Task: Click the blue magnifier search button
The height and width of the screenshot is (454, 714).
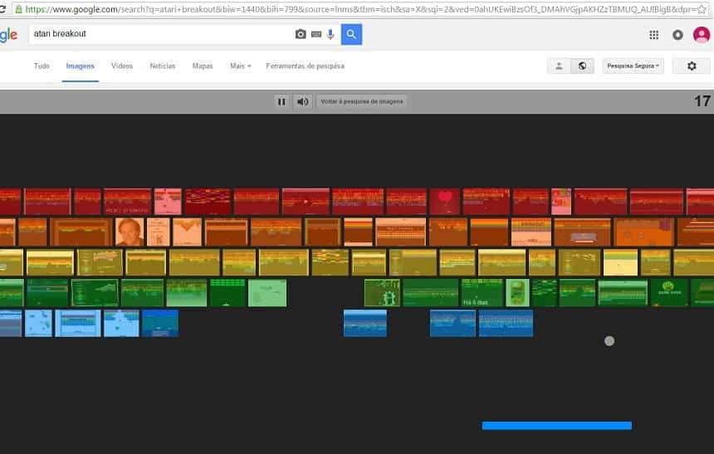Action: coord(351,34)
